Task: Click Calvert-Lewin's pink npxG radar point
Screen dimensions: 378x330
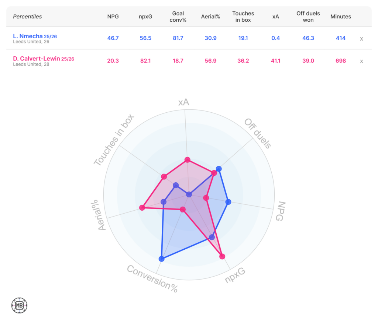Action: point(222,257)
